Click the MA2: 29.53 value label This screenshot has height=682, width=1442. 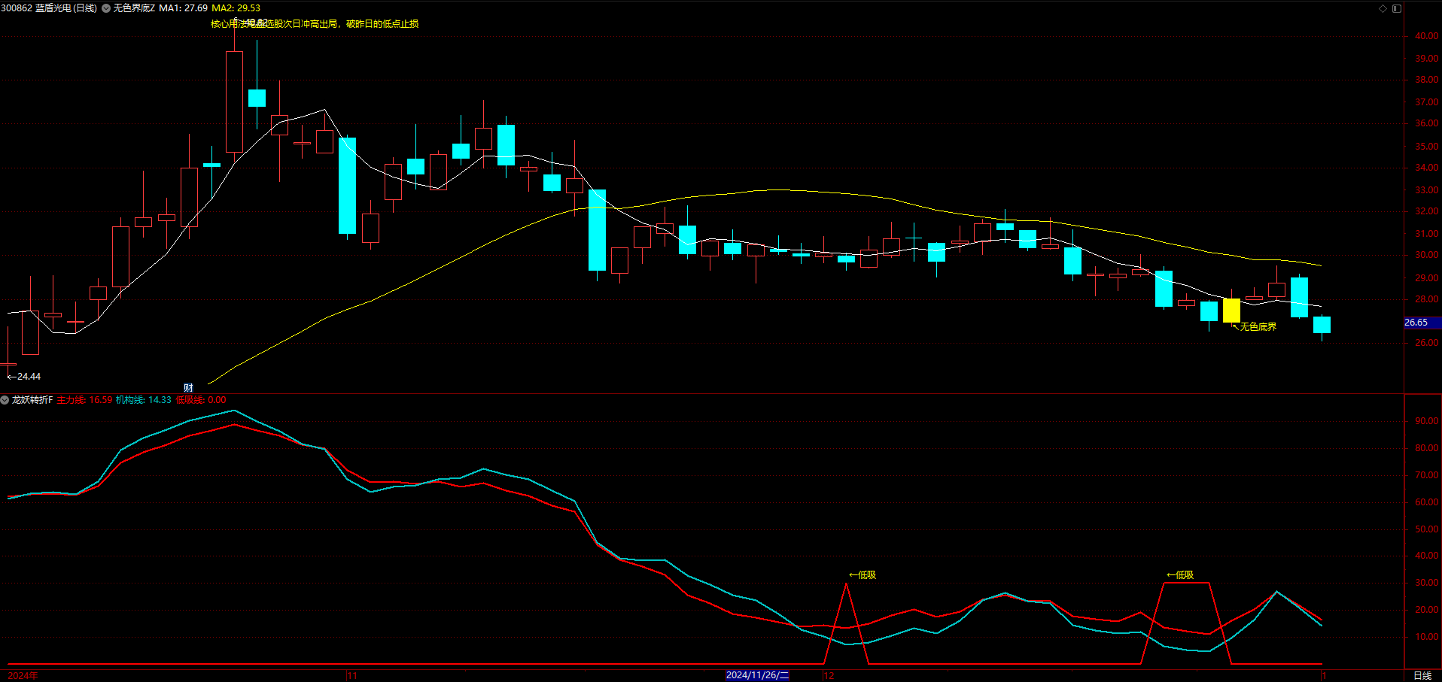tap(236, 8)
